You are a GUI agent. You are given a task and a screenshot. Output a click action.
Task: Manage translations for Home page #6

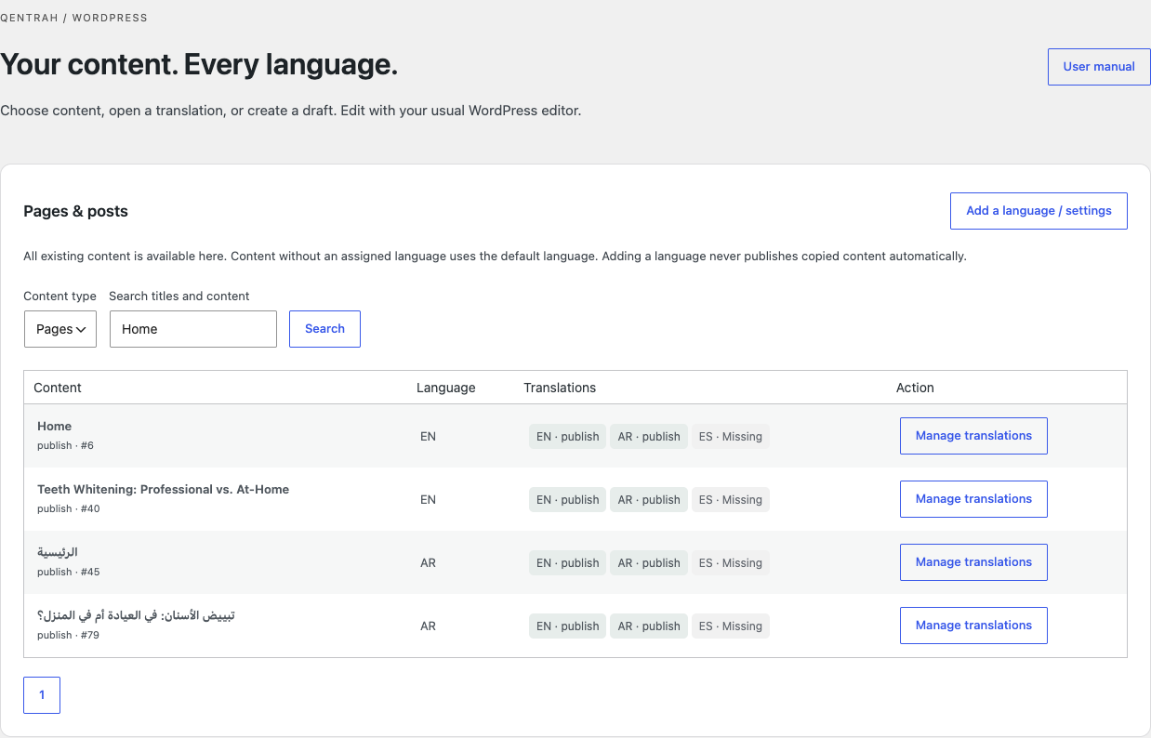(973, 436)
